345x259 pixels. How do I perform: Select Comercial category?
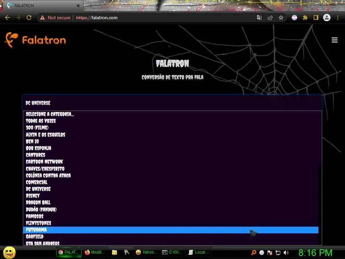(171, 182)
